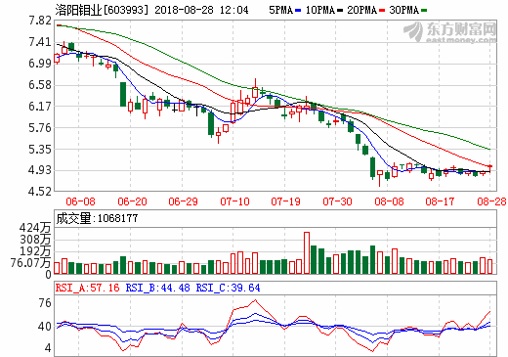Click the 76 RSI axis label
Image resolution: width=508 pixels, height=357 pixels.
(45, 303)
